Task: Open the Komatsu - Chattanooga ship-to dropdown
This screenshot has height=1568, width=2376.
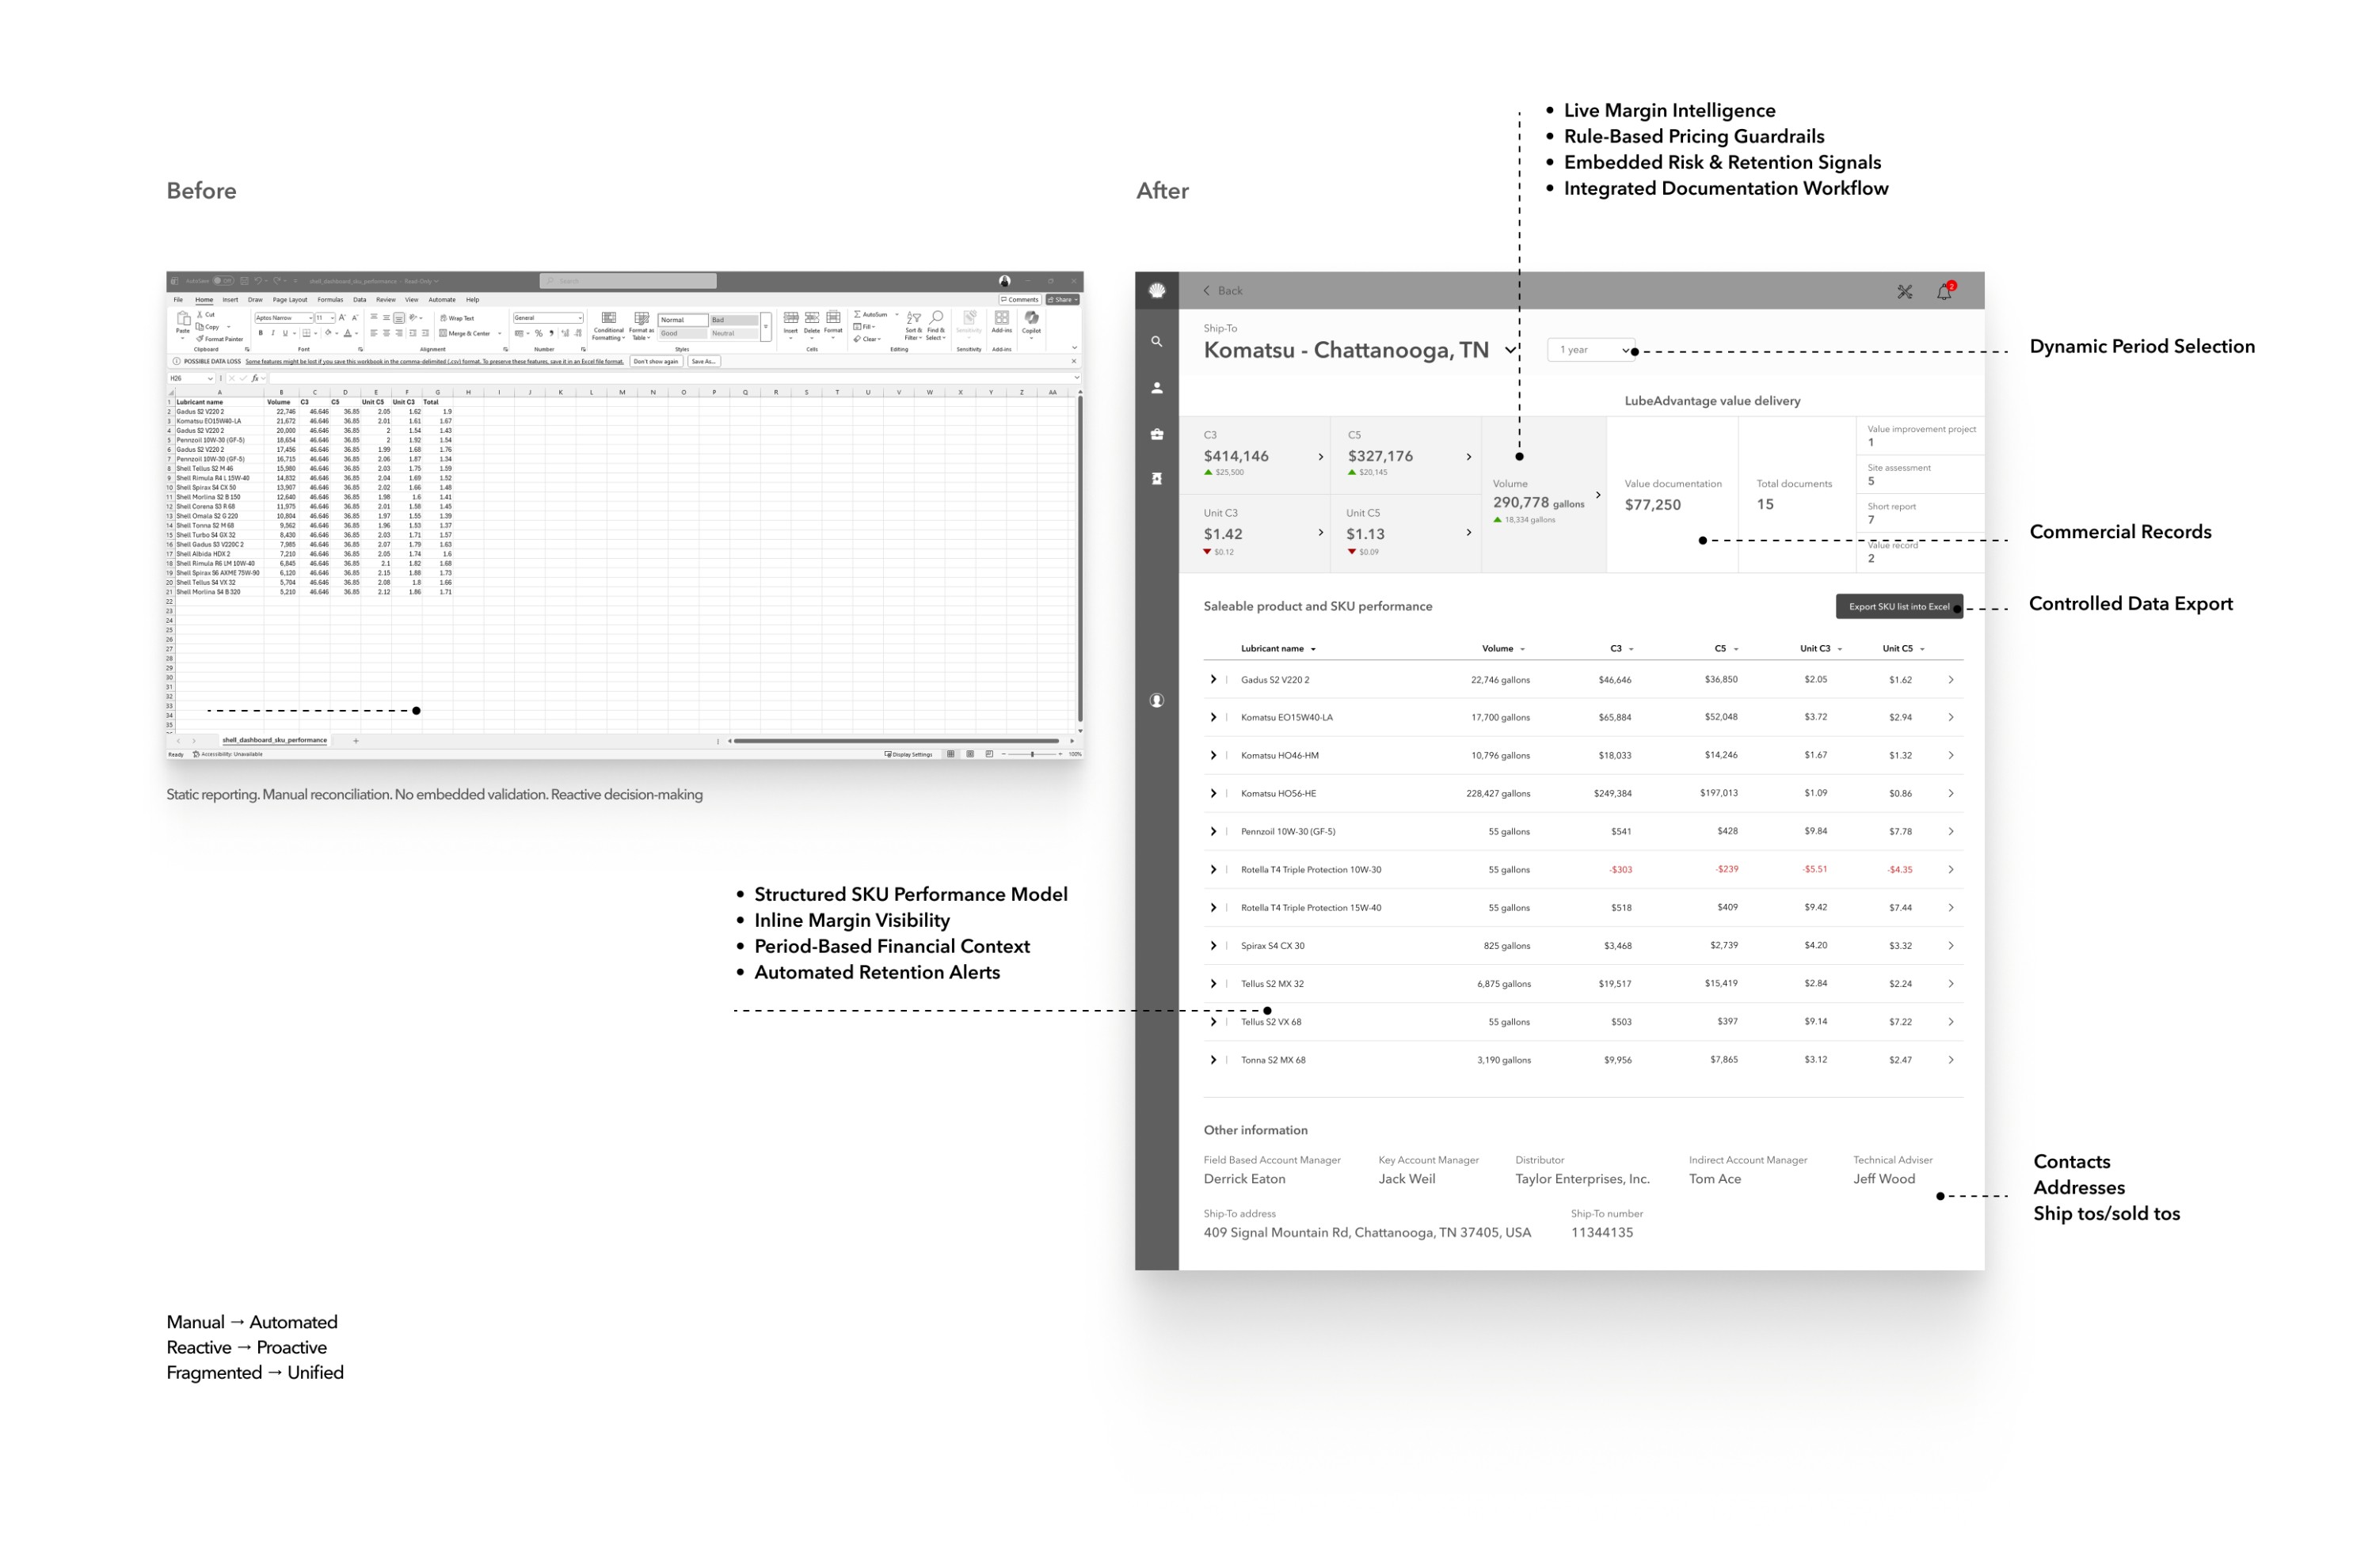Action: pos(1510,350)
